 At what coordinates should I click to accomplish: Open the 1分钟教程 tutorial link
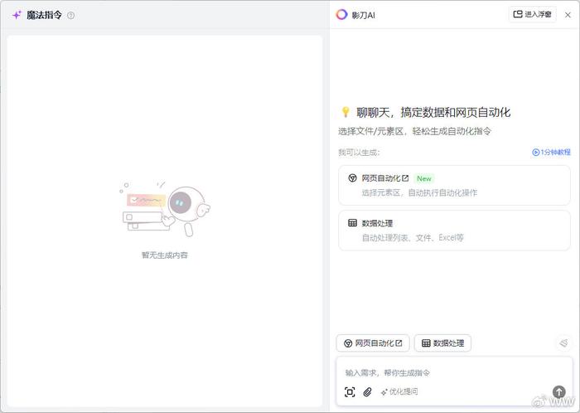point(551,152)
